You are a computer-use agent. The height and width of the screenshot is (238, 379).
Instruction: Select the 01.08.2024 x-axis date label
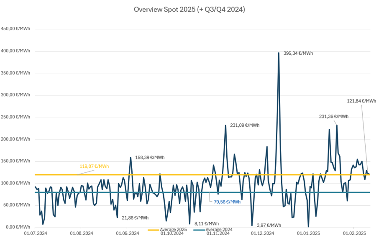(81, 233)
